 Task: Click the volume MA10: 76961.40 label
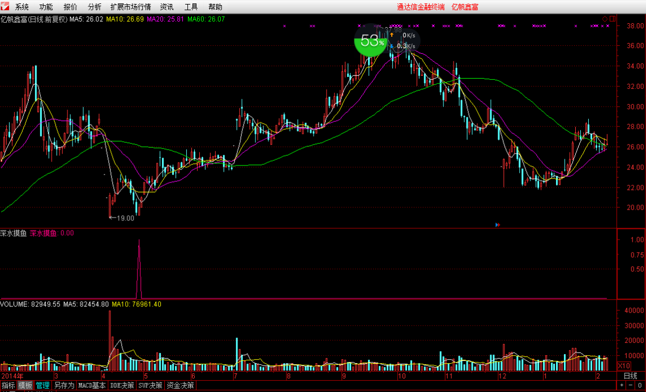[136, 304]
